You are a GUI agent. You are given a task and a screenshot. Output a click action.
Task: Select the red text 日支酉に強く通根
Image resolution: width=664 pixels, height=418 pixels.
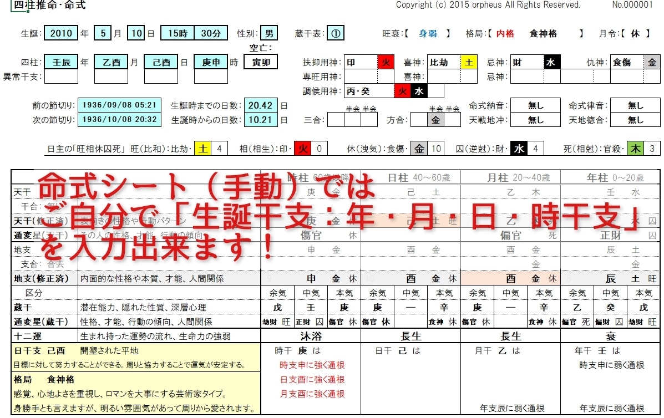tap(312, 380)
